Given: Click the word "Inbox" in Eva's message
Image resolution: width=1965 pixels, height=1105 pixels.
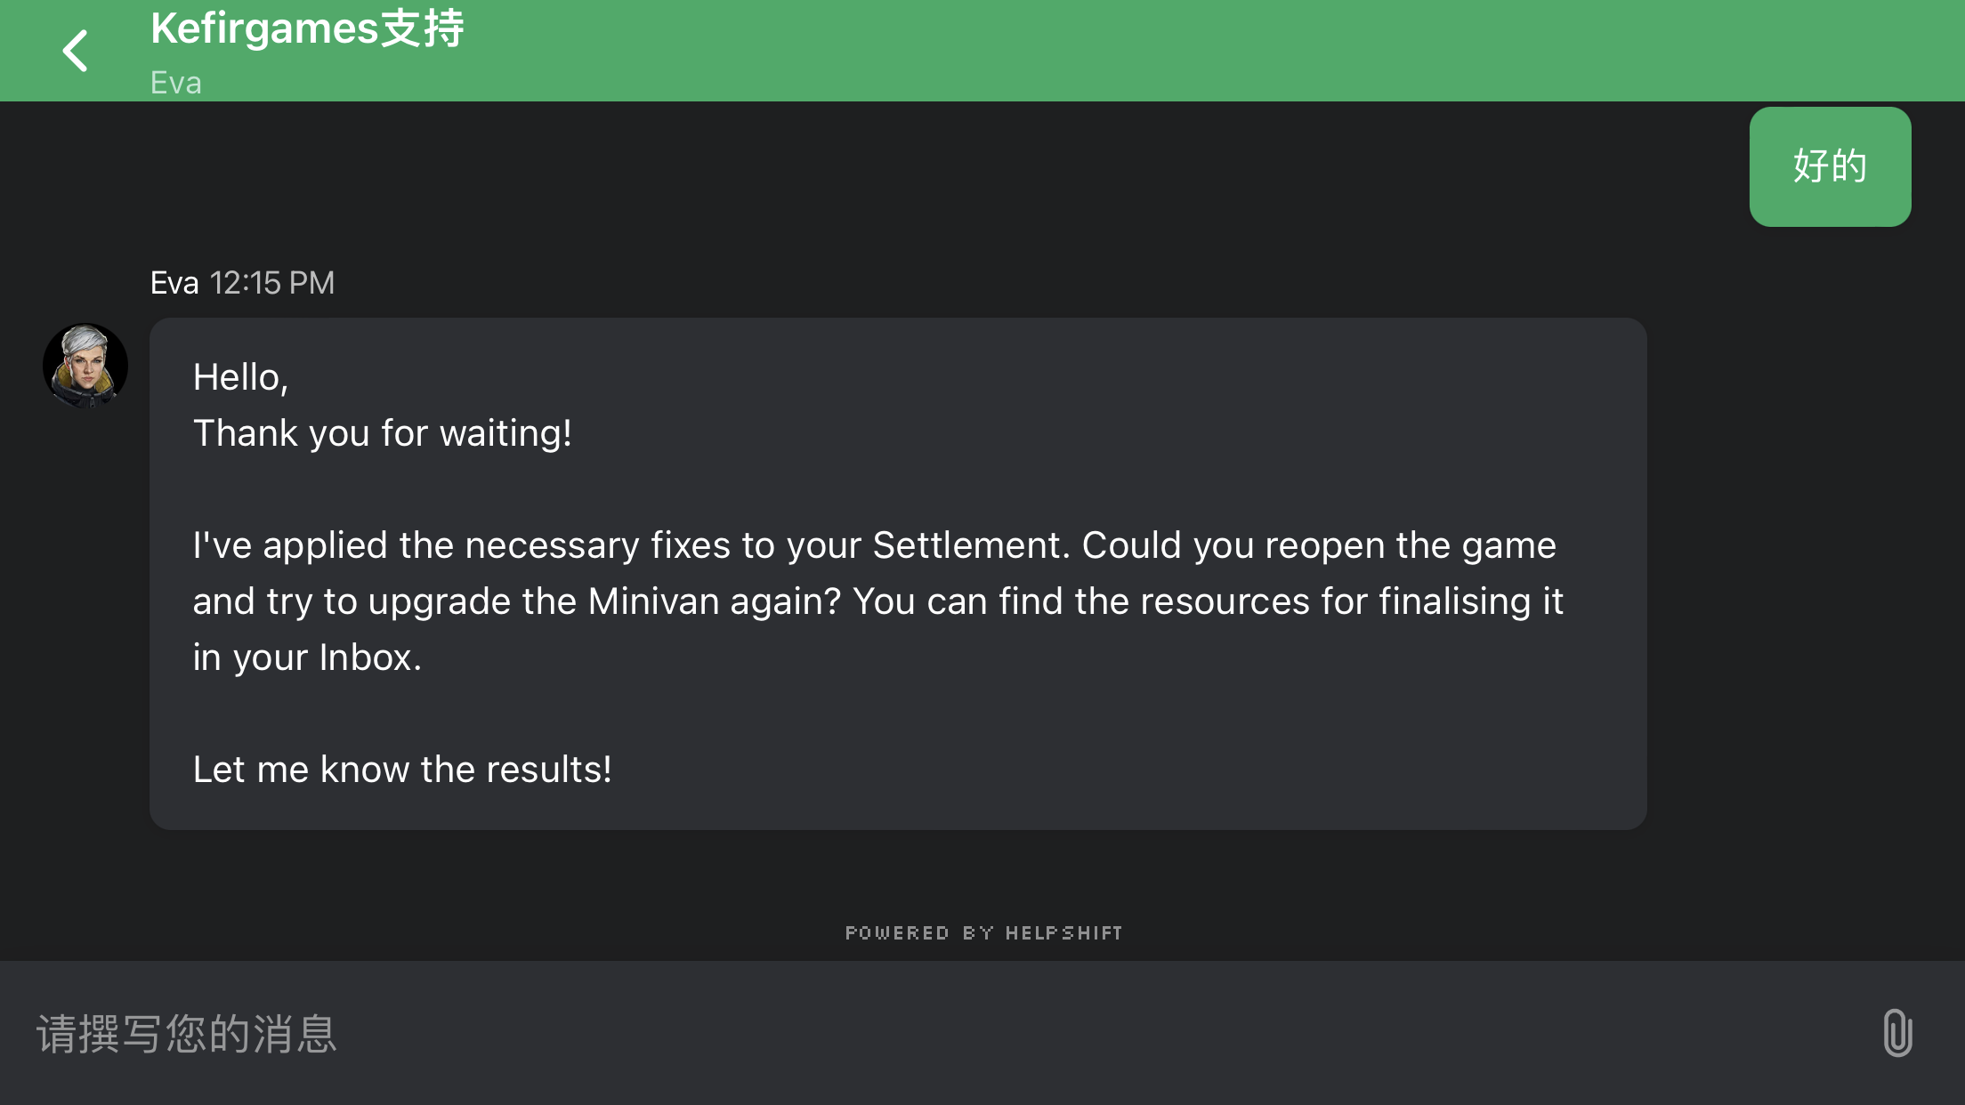Looking at the screenshot, I should (366, 657).
